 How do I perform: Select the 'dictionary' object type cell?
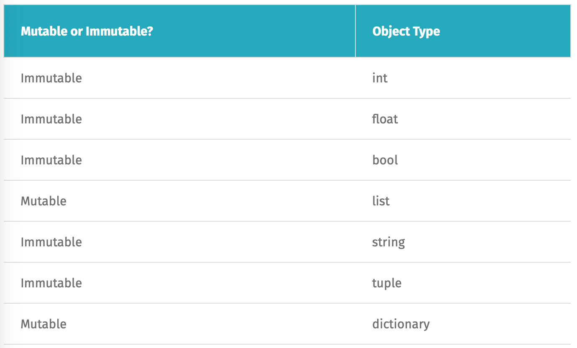(401, 324)
